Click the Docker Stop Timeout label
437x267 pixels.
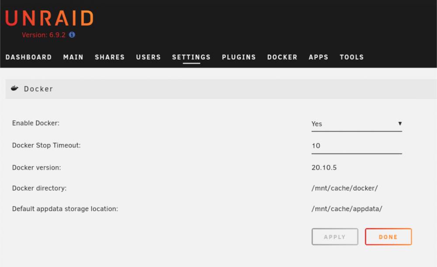46,145
